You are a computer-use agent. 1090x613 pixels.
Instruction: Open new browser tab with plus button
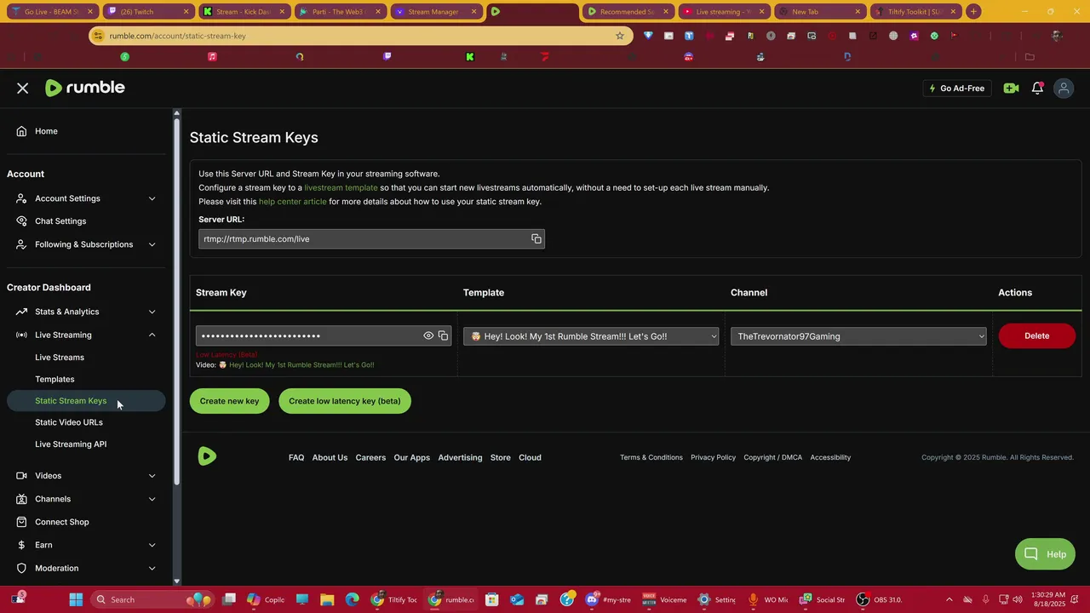pos(973,12)
